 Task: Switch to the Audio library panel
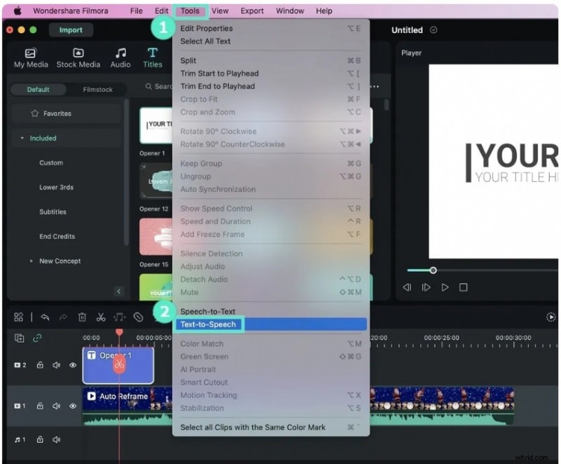120,57
